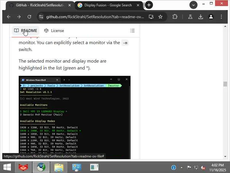Open the PowerShell screenshot image in README
This screenshot has height=173, width=230.
(x=74, y=117)
